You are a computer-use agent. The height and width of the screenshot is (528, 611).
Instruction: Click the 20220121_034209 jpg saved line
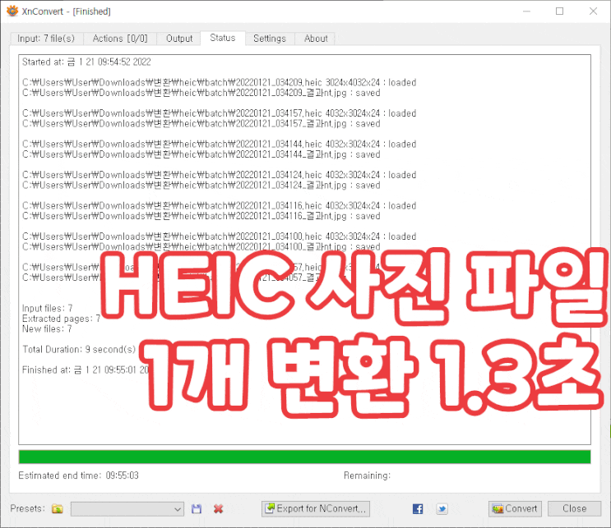[x=201, y=93]
